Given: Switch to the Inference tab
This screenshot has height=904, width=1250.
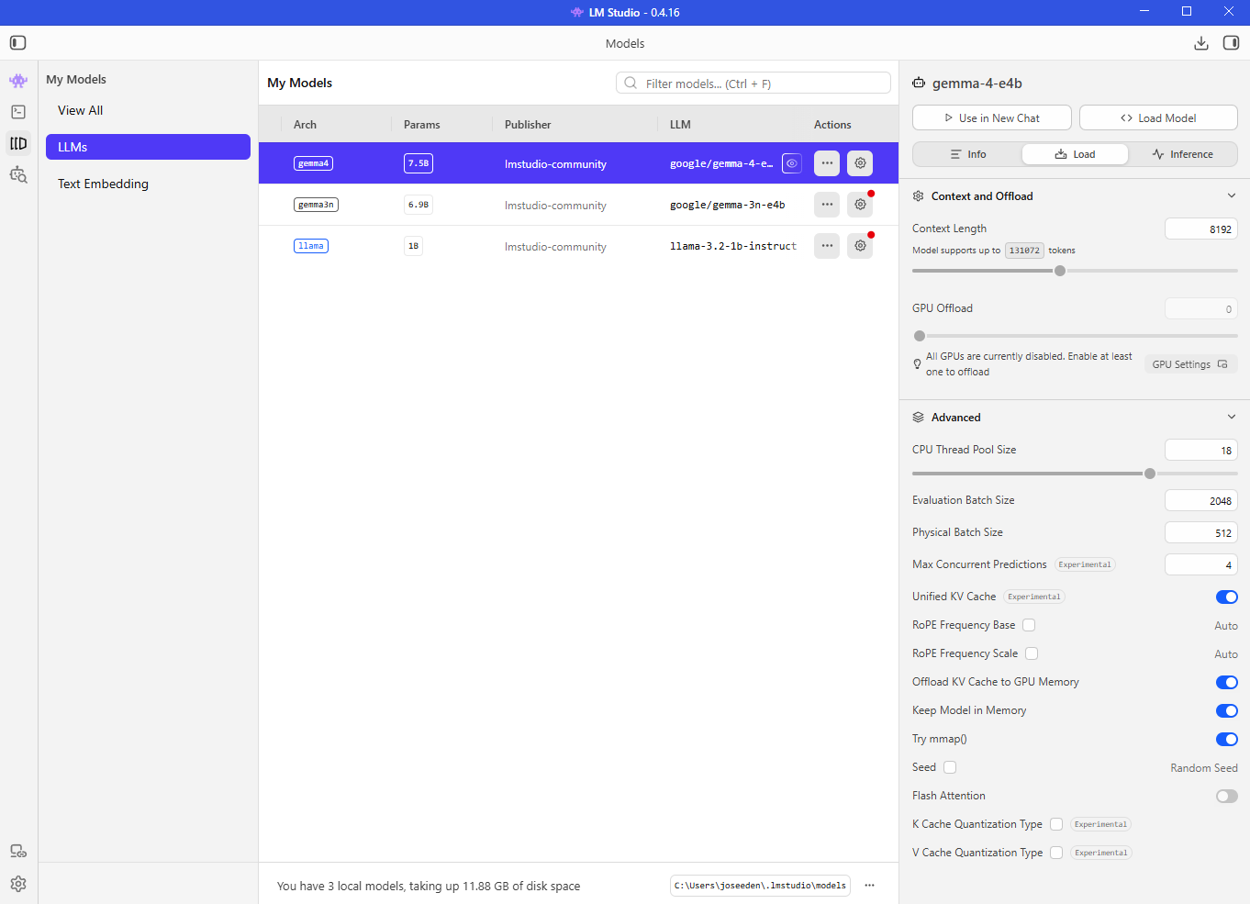Looking at the screenshot, I should [1183, 154].
